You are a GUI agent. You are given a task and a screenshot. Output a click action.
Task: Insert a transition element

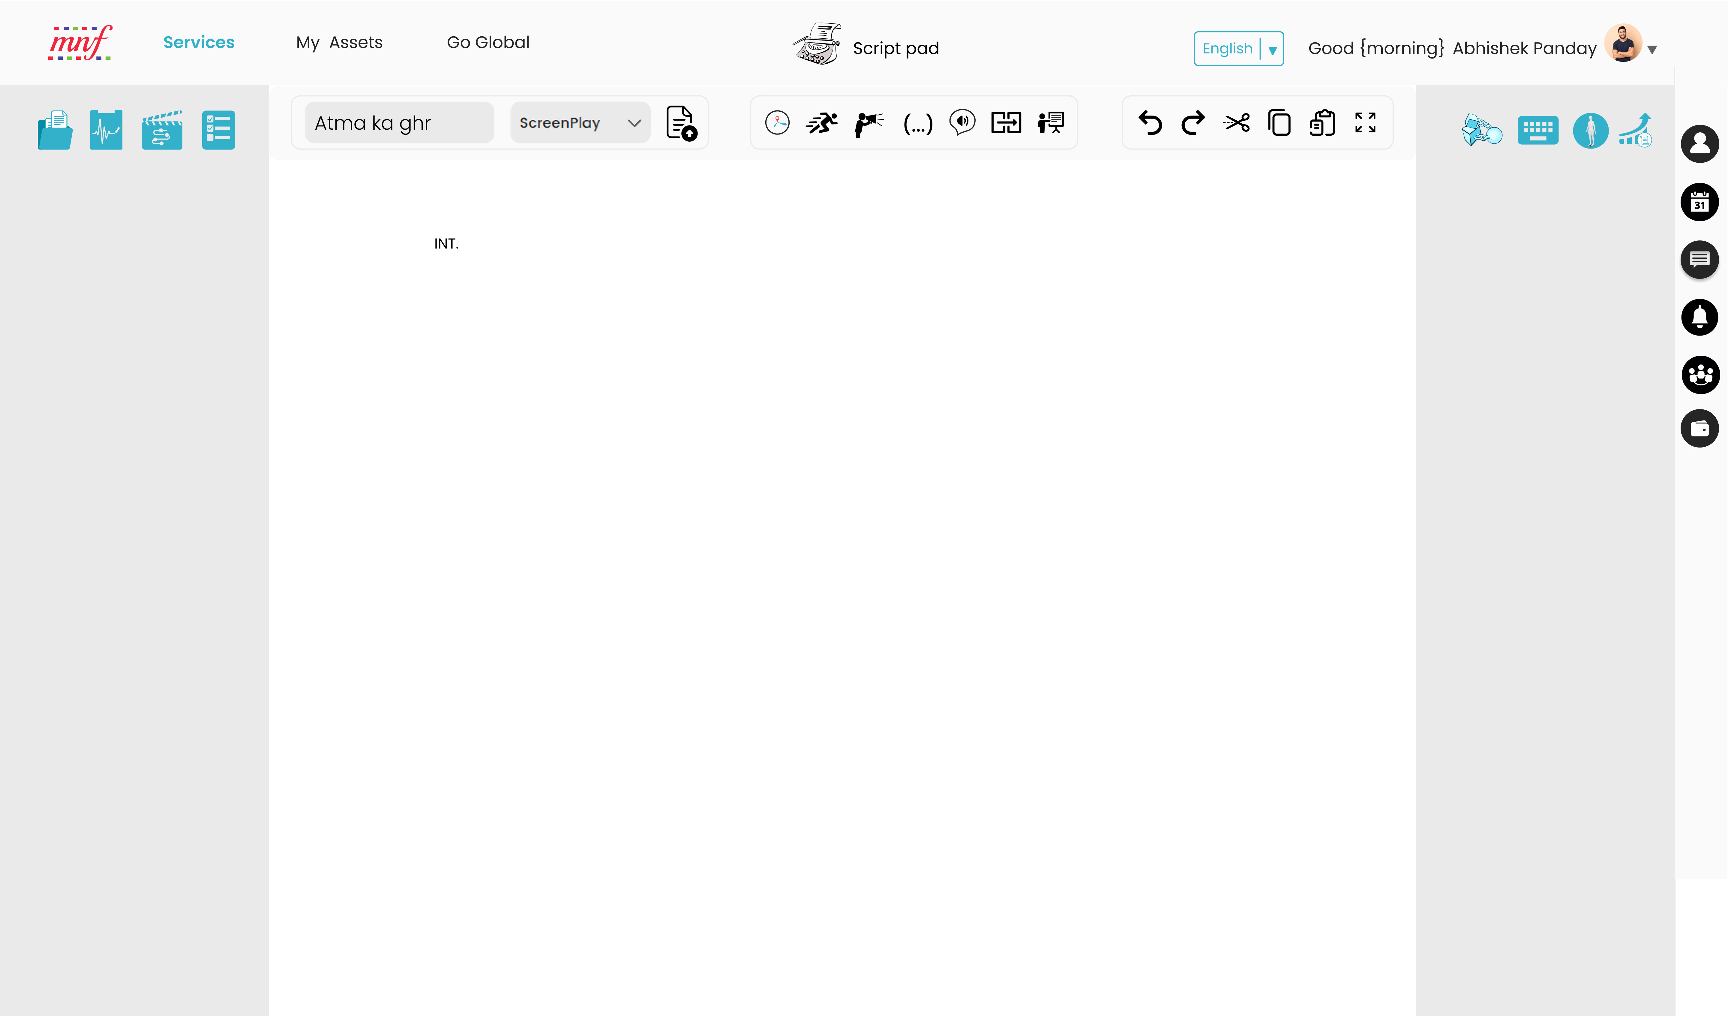(1006, 122)
